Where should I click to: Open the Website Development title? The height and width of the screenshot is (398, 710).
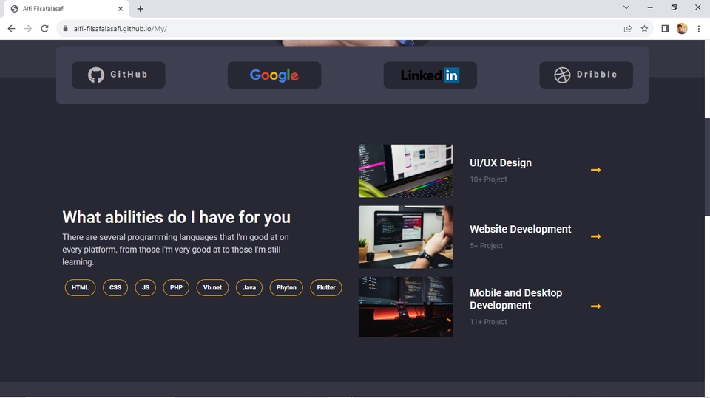tap(520, 230)
